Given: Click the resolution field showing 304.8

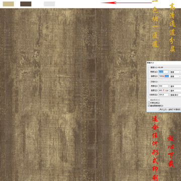Looking at the screenshot, I should tap(163, 95).
